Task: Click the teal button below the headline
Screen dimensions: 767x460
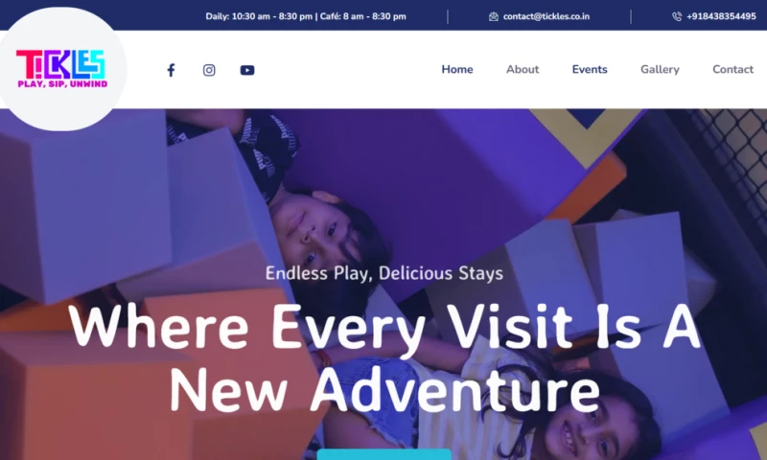Action: tap(384, 454)
